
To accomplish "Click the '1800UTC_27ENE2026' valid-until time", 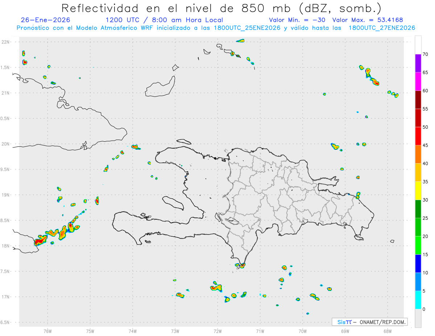I will [382, 28].
